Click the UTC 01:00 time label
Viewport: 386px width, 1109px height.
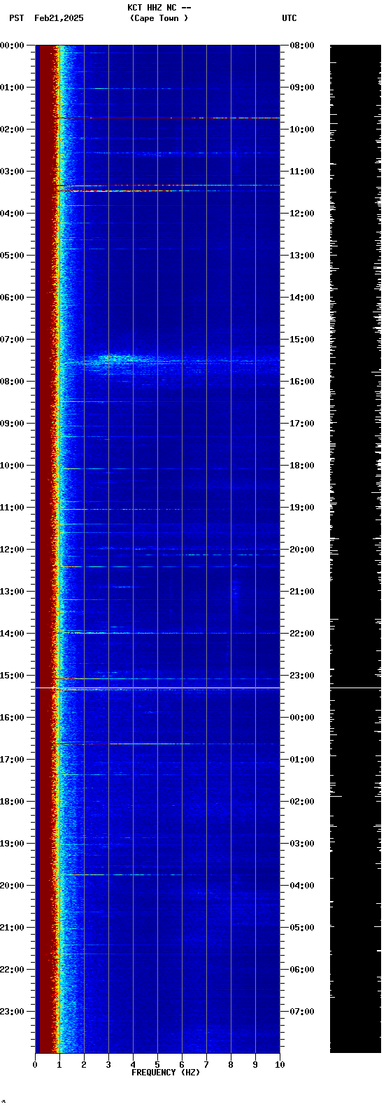click(x=301, y=760)
